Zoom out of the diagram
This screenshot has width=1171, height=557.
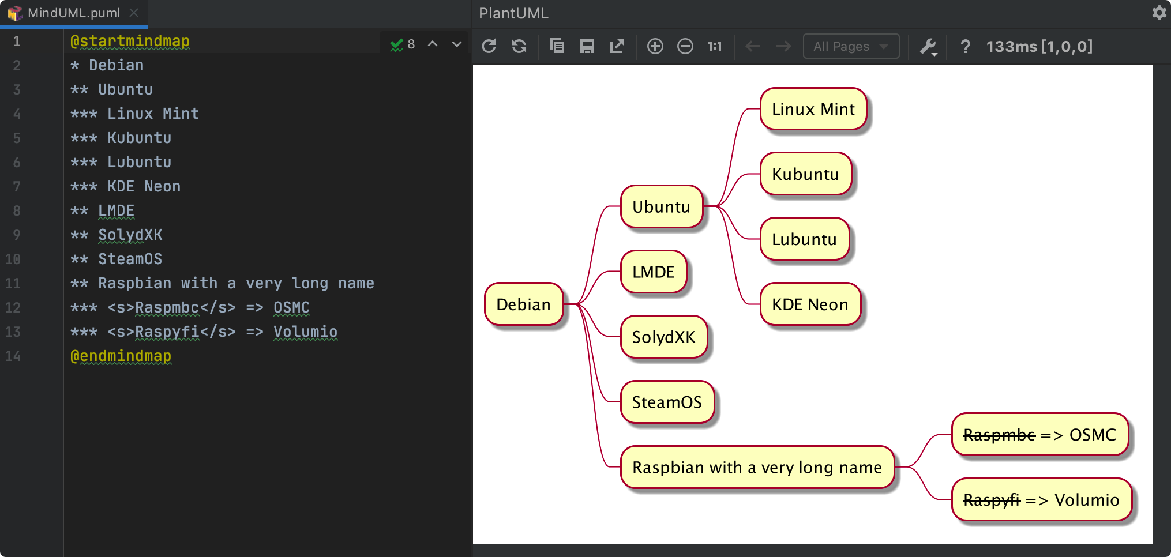pos(685,46)
